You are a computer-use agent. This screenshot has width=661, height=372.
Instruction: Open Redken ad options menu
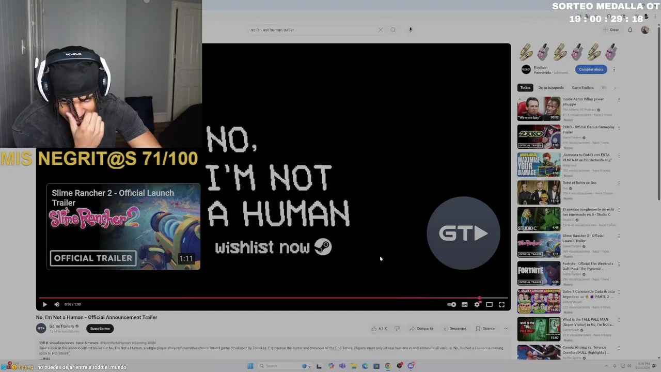[614, 69]
